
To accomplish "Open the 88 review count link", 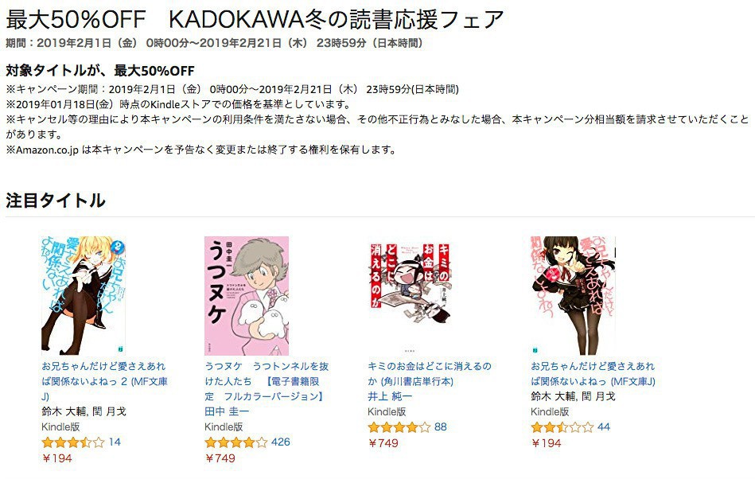I will click(x=441, y=426).
